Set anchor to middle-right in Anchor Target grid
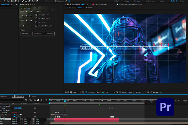Viewport: 188px width, 125px height. pyautogui.click(x=31, y=16)
